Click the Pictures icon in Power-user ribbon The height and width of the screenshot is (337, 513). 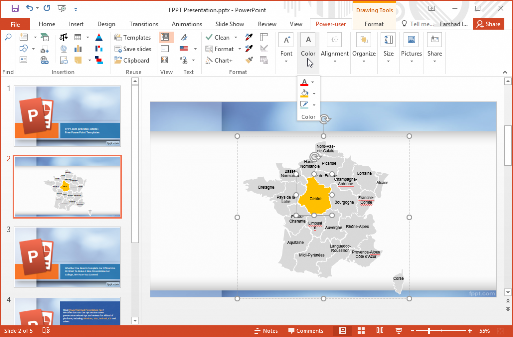(411, 45)
